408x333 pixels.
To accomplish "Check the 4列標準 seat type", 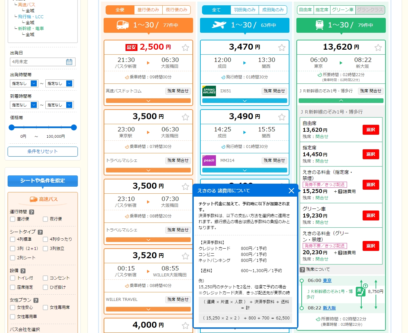I will pyautogui.click(x=13, y=239).
